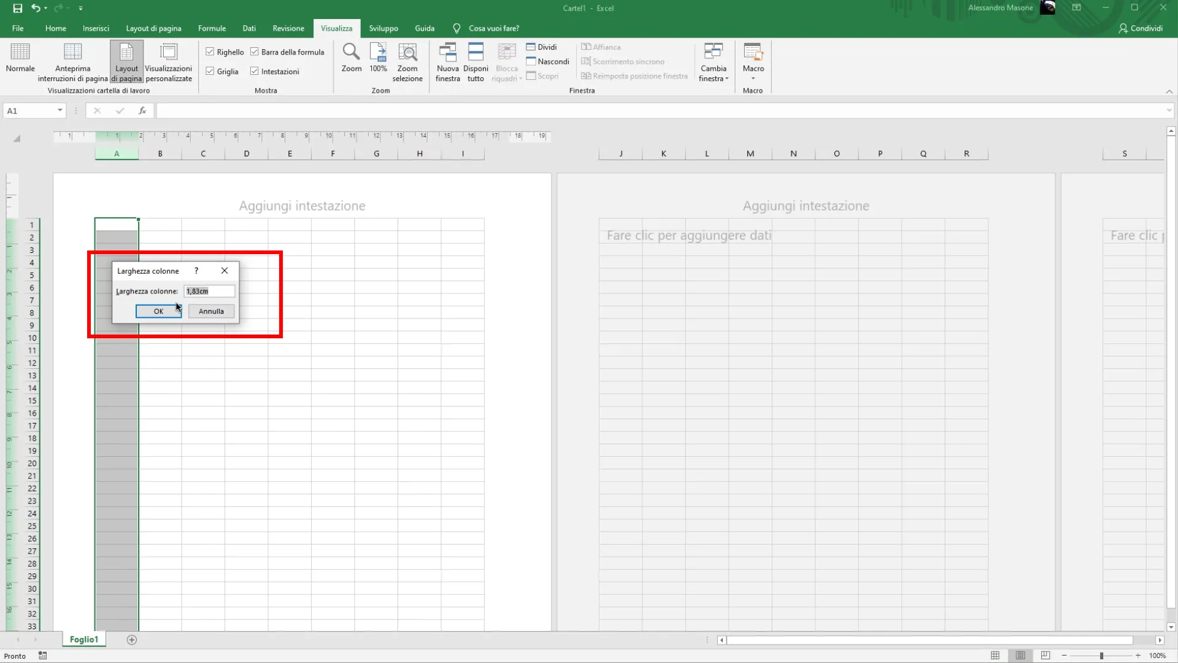Open the Macro dropdown arrow
The height and width of the screenshot is (663, 1178).
click(753, 79)
